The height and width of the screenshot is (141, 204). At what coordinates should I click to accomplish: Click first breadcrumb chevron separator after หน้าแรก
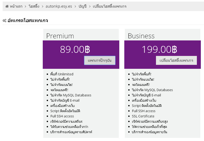[26, 6]
